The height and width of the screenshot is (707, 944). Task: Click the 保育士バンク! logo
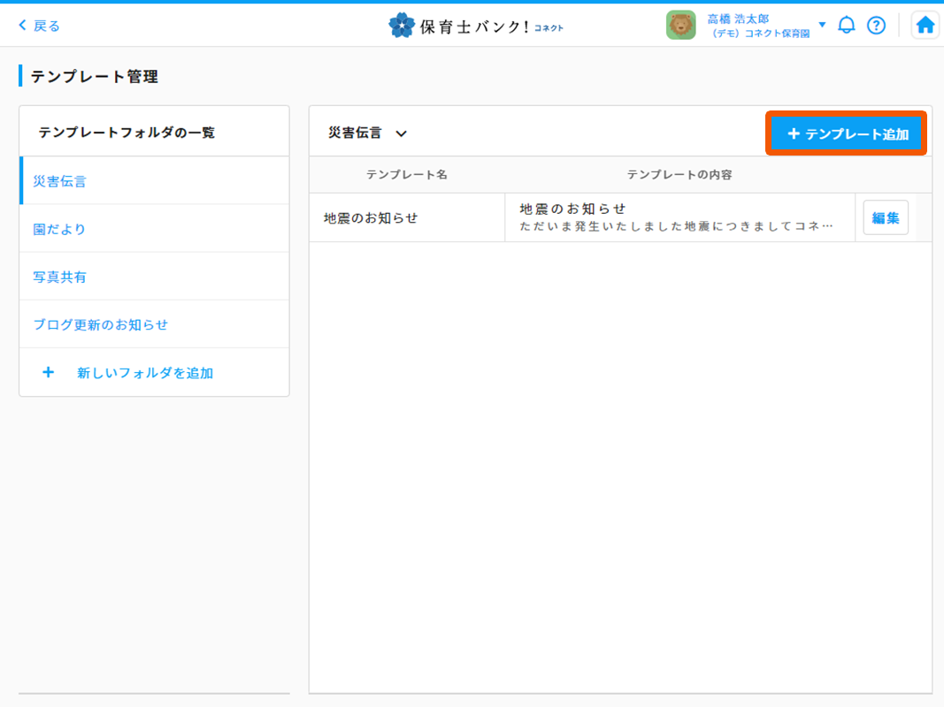[x=475, y=26]
